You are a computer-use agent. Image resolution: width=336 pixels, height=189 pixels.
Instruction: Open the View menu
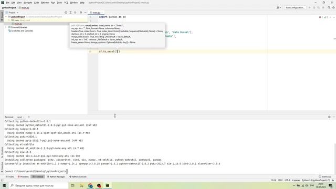[19, 3]
